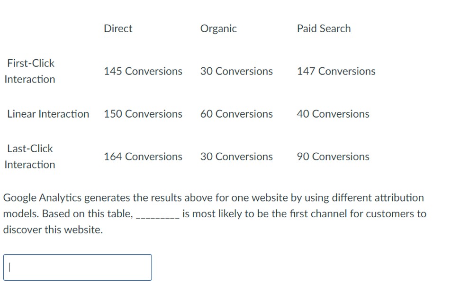Select the Direct column header

point(118,28)
